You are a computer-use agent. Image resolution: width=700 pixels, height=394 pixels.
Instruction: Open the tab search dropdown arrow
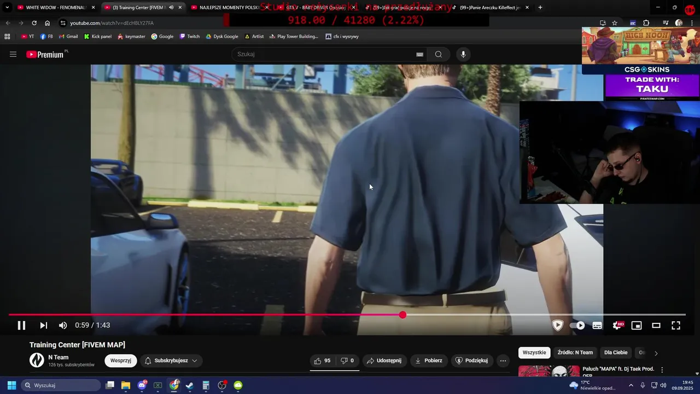tap(7, 8)
